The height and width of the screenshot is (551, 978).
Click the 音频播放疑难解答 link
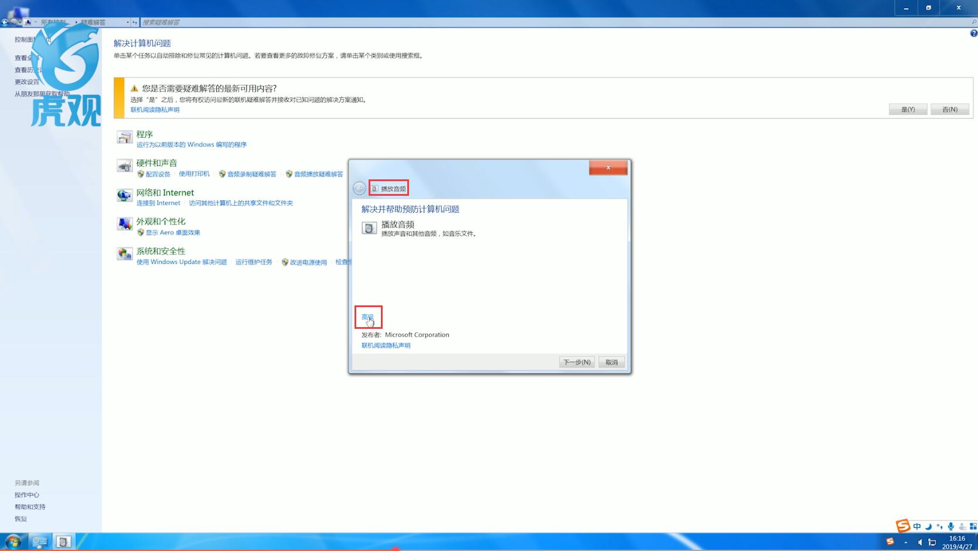click(x=318, y=174)
